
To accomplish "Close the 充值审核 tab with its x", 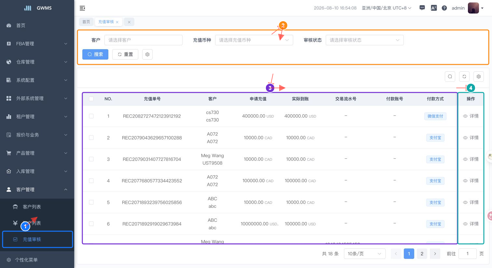I will [117, 22].
